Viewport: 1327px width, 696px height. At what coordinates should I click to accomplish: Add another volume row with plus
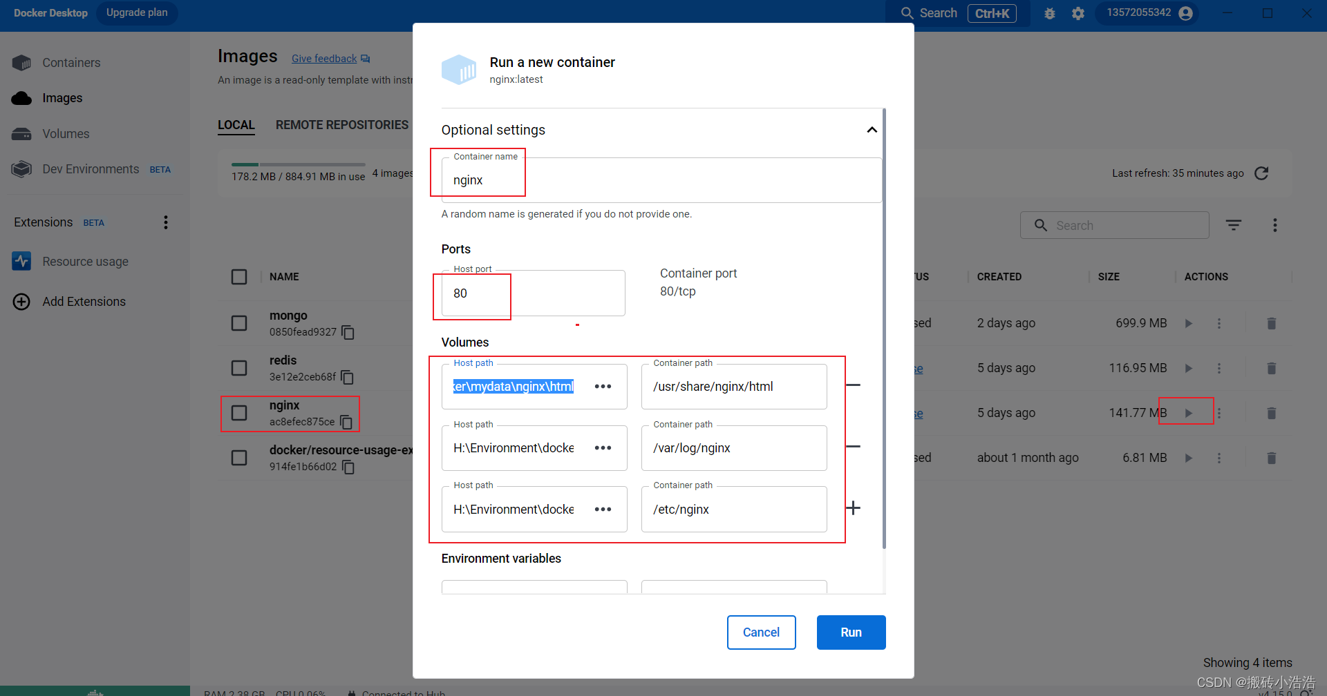pyautogui.click(x=854, y=508)
